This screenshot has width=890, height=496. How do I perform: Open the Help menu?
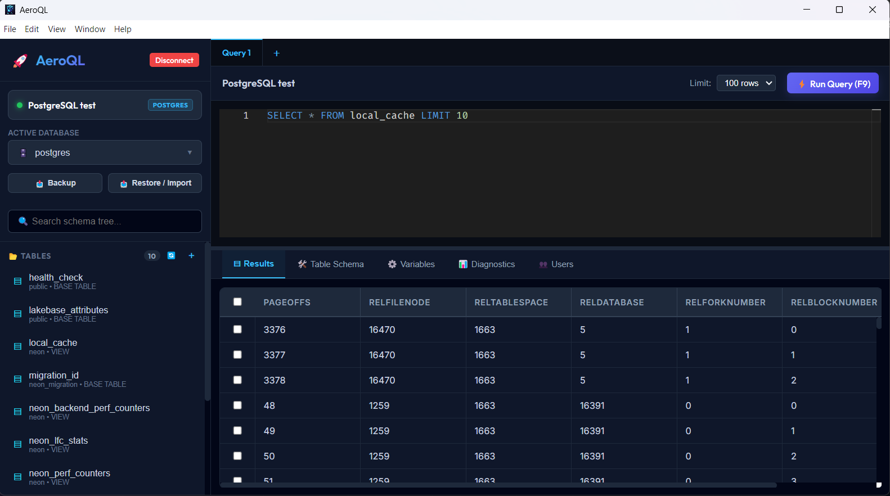click(123, 29)
